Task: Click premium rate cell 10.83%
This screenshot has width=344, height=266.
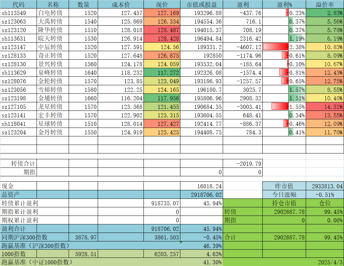Action: click(325, 47)
